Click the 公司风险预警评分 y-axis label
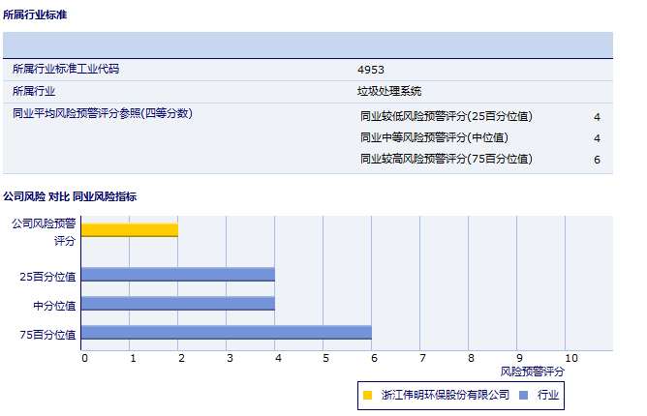 44,231
